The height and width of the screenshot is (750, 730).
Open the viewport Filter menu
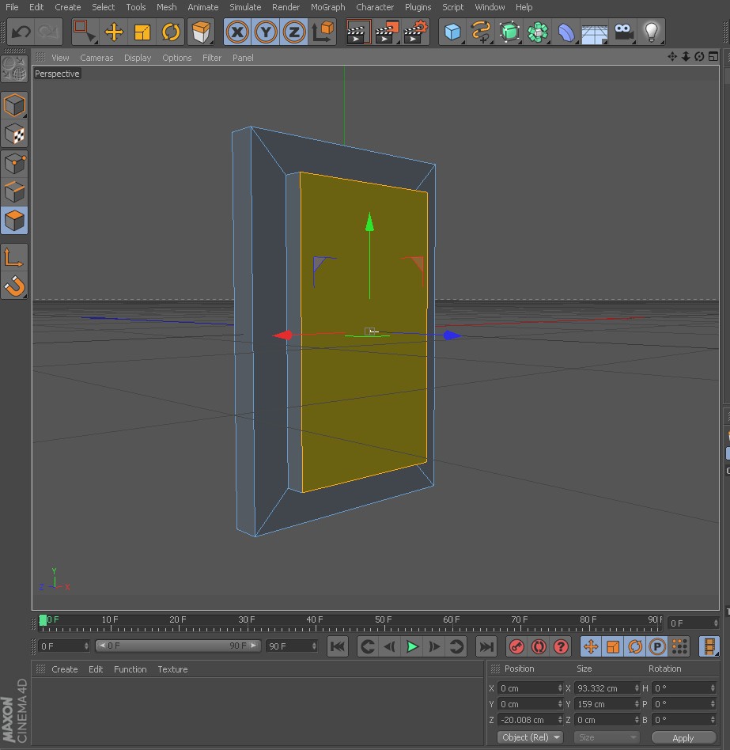tap(212, 58)
